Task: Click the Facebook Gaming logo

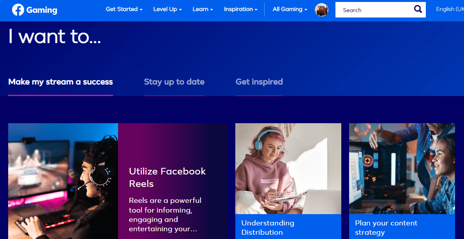Action: coord(35,10)
